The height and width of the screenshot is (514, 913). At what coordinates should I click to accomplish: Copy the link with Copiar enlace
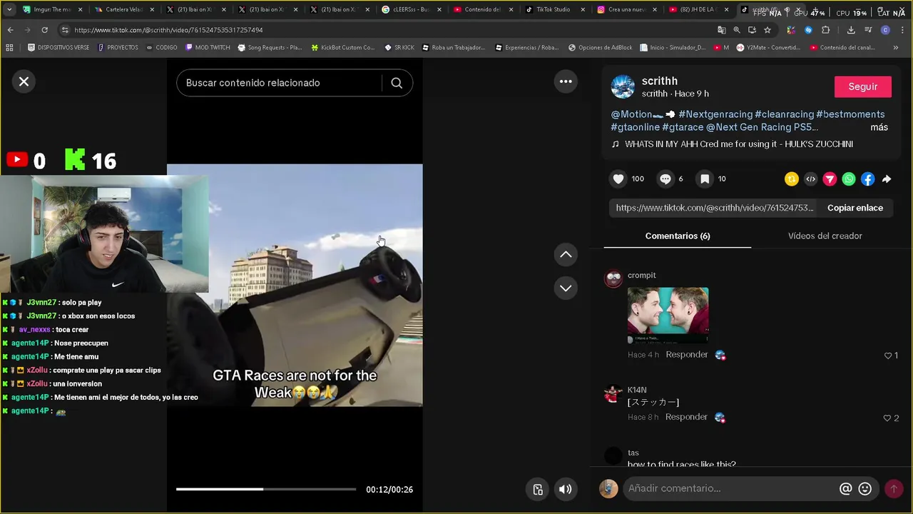point(855,208)
